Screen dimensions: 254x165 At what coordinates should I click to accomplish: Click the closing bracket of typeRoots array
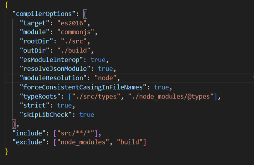click(216, 97)
